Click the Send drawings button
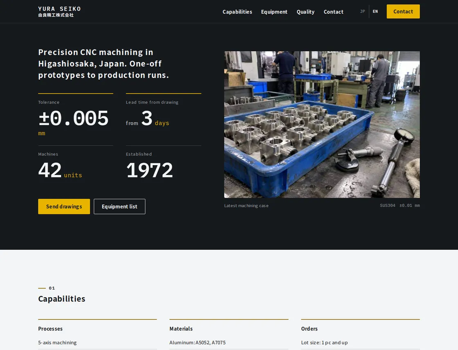Screen dimensions: 458x350 64,206
